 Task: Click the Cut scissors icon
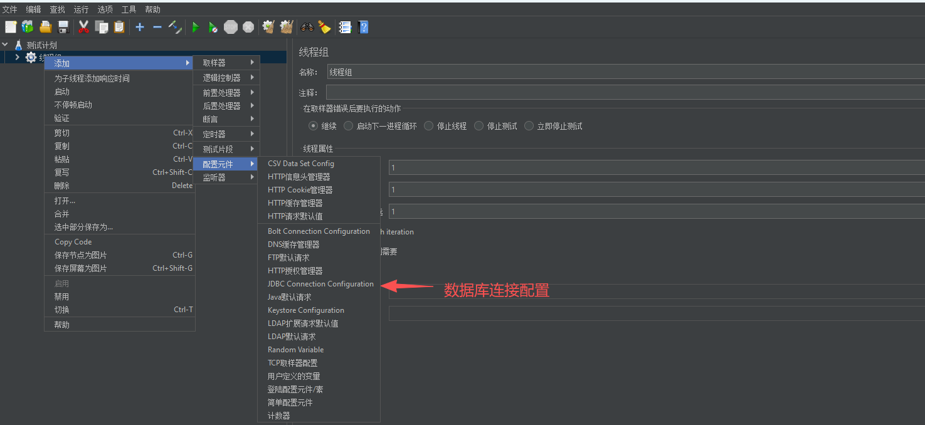point(83,27)
